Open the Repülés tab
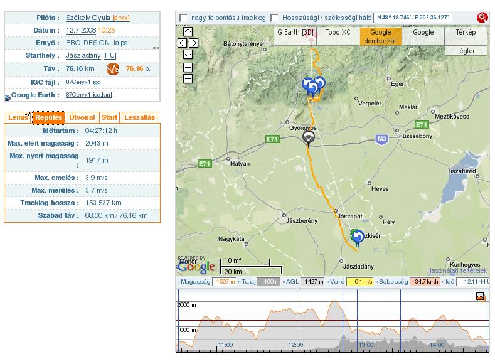495x364 pixels. [48, 117]
